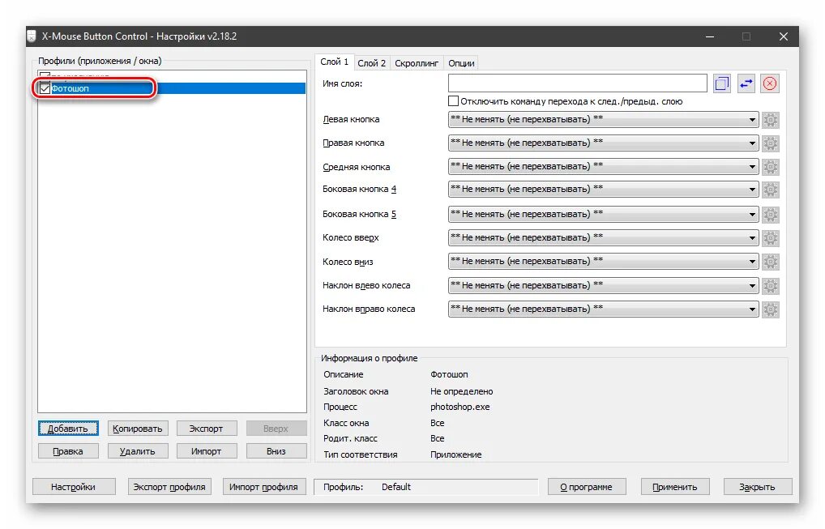Select the Фотошоп profile row

click(172, 88)
